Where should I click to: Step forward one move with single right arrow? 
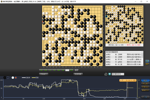[x=54, y=70]
